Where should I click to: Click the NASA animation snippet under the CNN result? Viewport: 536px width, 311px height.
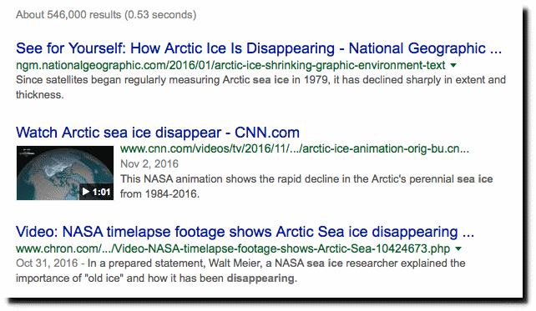[306, 187]
